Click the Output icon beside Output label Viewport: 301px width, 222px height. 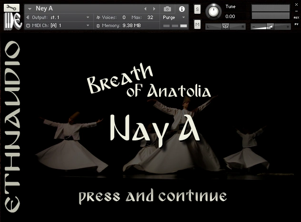28,18
